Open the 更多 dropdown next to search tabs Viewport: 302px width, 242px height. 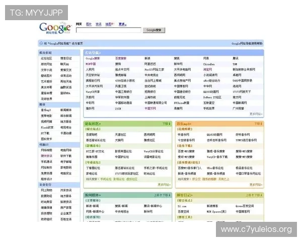tap(122, 24)
